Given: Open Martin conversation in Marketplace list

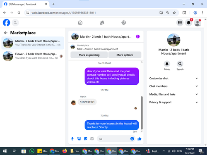Looking at the screenshot, I should coord(33,43).
